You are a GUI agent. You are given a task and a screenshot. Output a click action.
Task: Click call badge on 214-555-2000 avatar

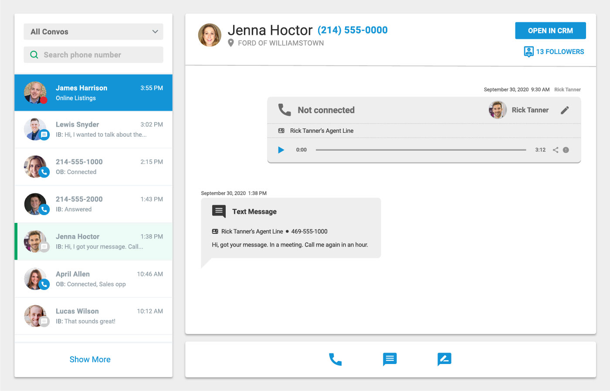44,210
